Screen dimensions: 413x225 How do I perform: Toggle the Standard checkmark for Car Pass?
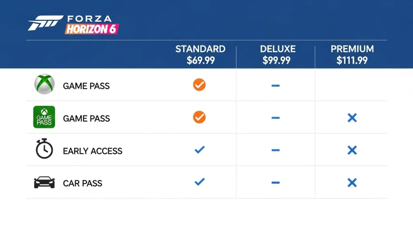pos(200,182)
